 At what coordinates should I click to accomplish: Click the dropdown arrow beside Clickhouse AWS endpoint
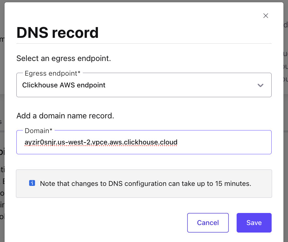click(x=261, y=85)
